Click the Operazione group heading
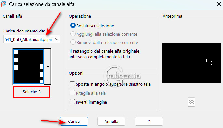223x128 pixels. click(80, 16)
